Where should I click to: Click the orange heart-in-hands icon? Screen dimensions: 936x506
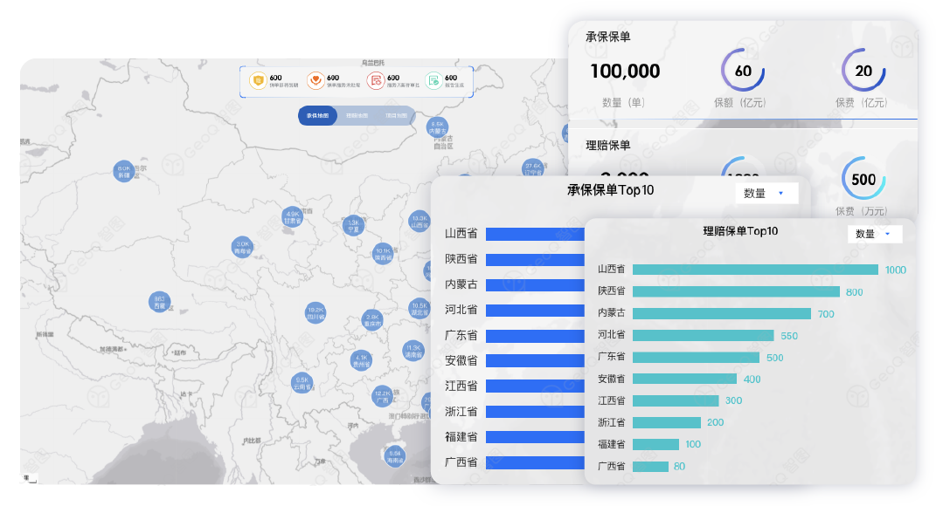315,81
